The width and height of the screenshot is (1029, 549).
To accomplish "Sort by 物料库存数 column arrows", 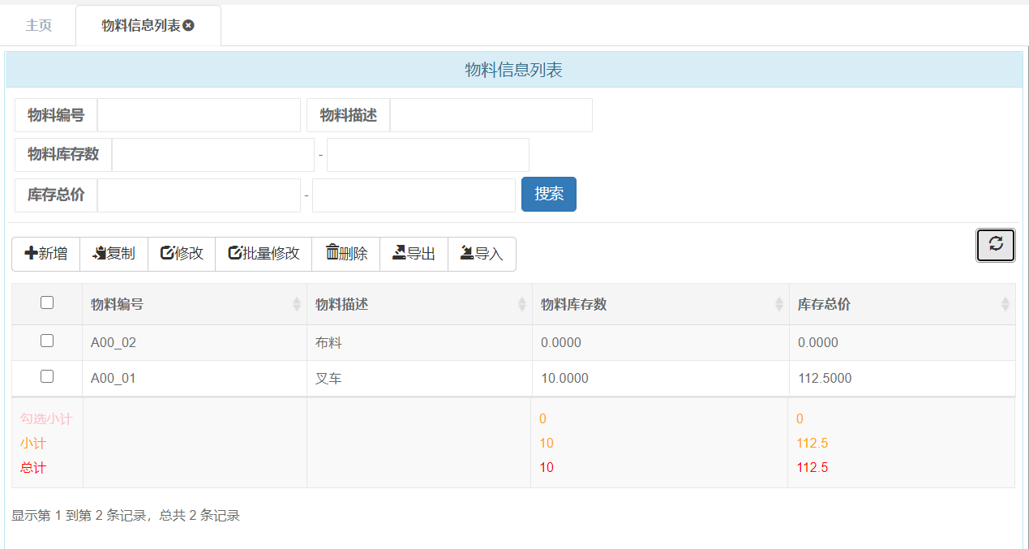I will coord(779,304).
